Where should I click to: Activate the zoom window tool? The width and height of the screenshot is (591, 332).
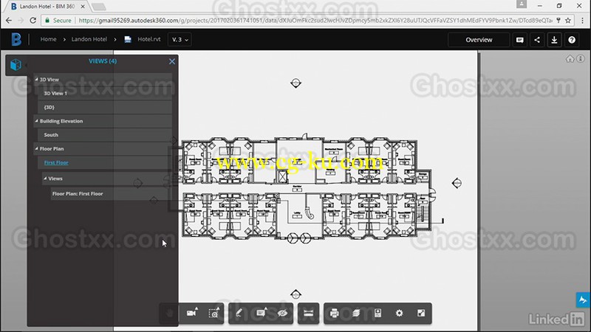[x=213, y=313]
